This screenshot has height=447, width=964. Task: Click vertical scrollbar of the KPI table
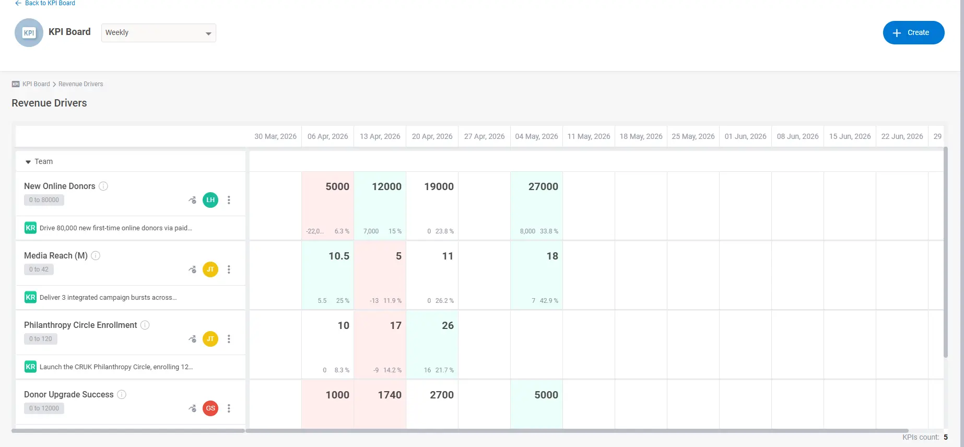coord(946,253)
